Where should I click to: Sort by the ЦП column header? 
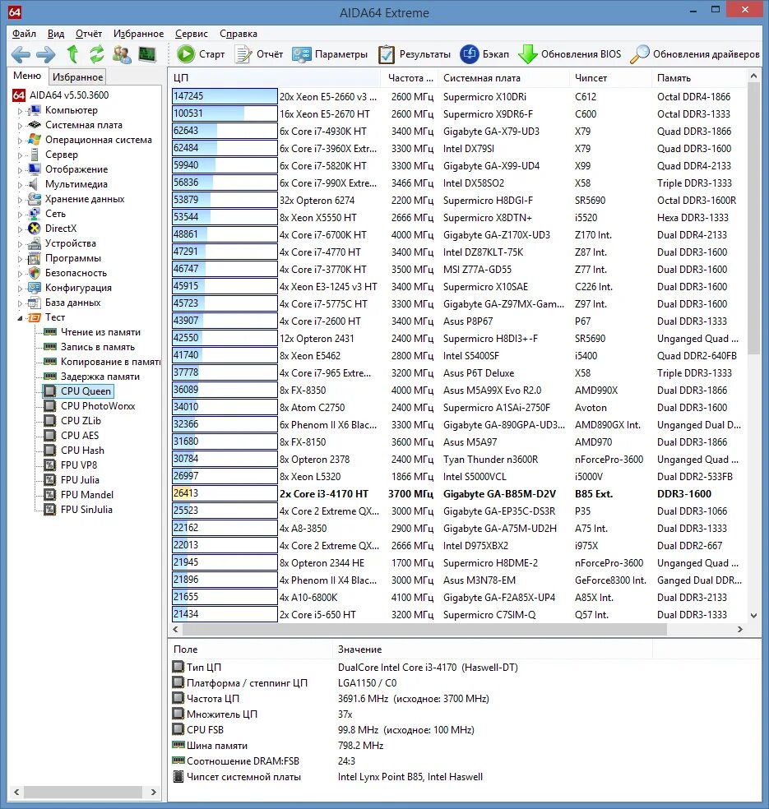coord(275,78)
